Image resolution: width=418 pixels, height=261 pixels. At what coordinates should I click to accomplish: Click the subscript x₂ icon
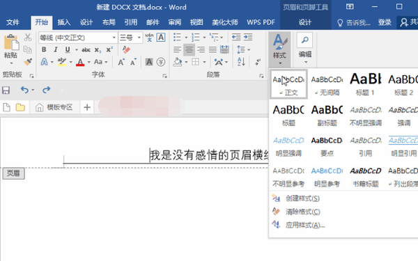tap(98, 50)
